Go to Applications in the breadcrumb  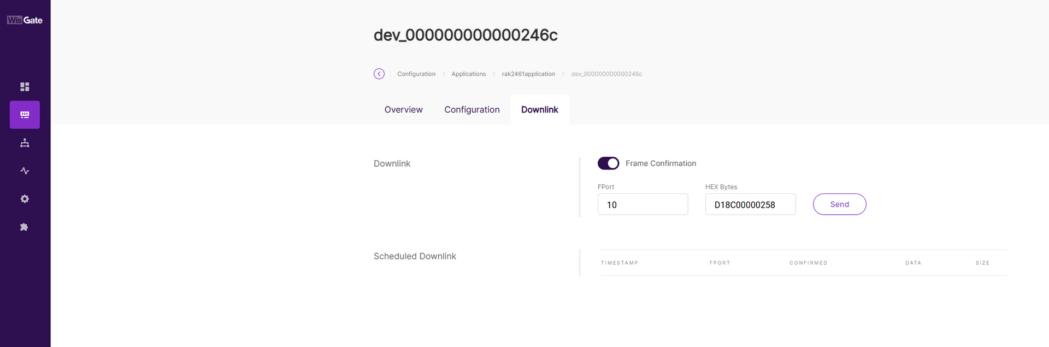click(x=468, y=74)
